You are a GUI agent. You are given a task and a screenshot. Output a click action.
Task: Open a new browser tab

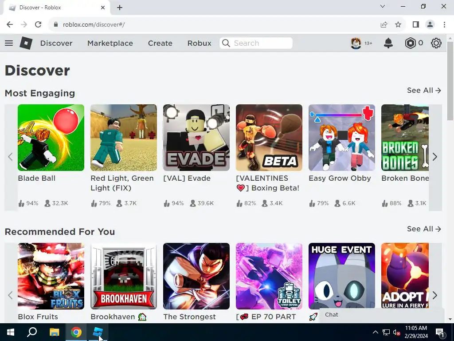(120, 8)
